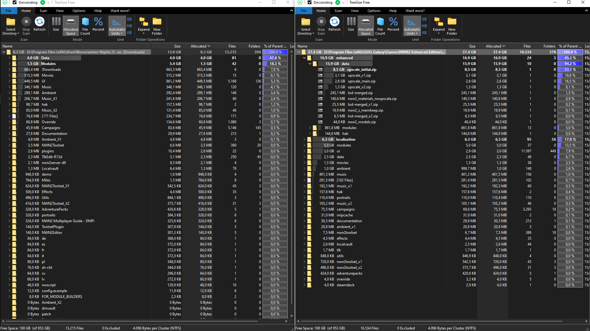
Task: Sort by Name column in left window
Action: pos(76,46)
